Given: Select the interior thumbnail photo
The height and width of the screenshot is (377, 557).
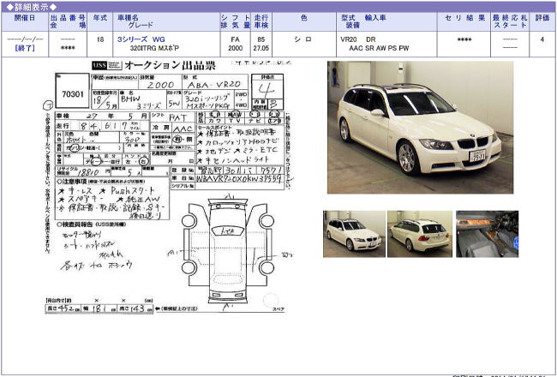Looking at the screenshot, I should click(487, 234).
